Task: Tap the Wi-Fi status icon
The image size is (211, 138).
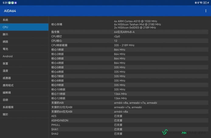Action: coord(201,2)
